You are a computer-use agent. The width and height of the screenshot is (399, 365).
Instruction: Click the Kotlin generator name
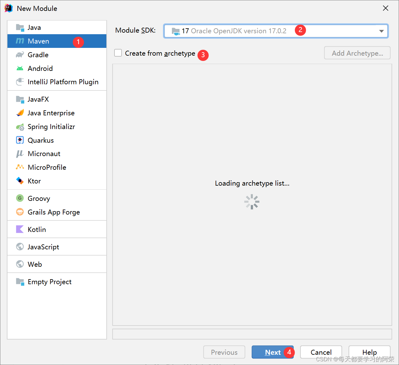click(x=37, y=229)
